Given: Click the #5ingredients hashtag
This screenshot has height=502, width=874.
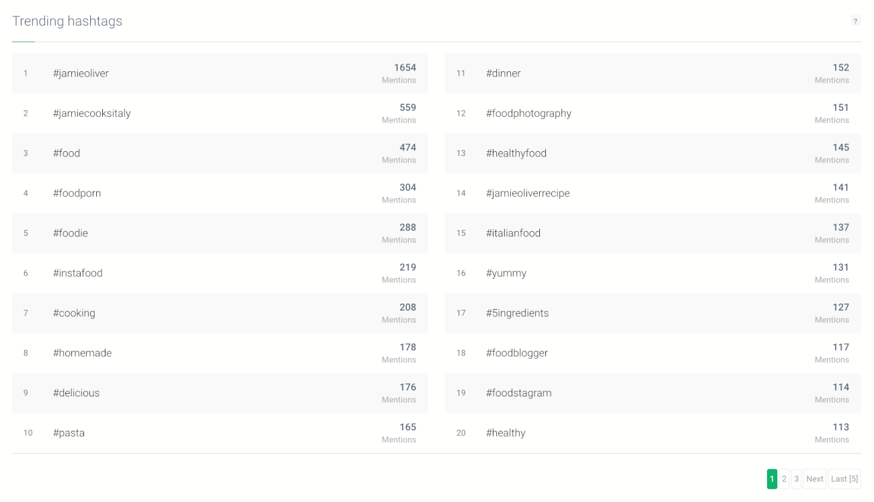Looking at the screenshot, I should point(517,313).
